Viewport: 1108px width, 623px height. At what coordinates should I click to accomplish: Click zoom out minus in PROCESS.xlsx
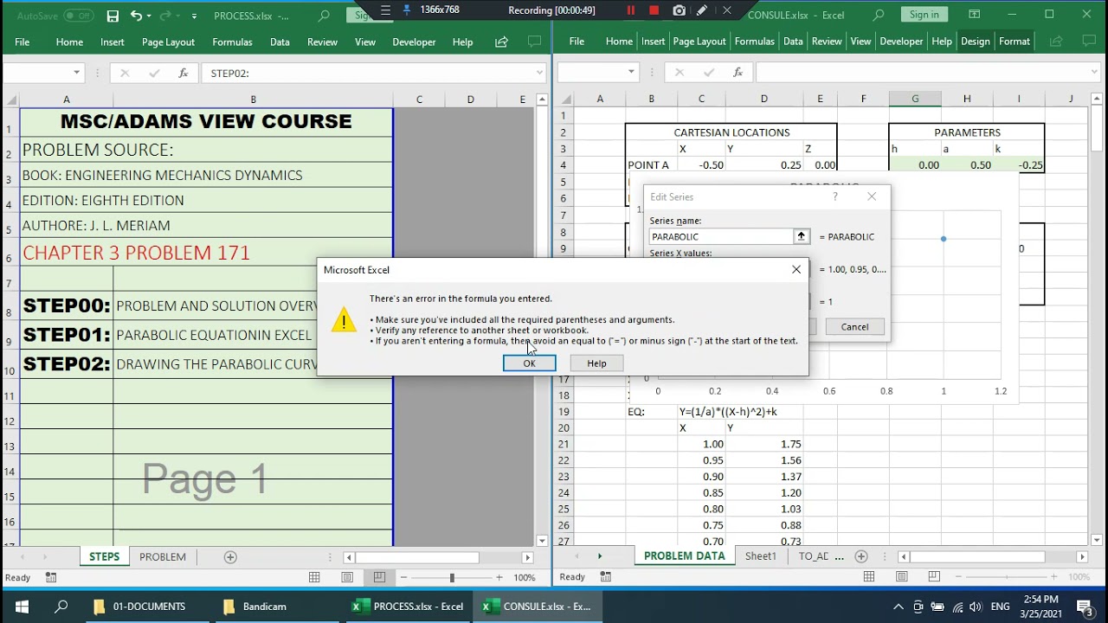403,577
